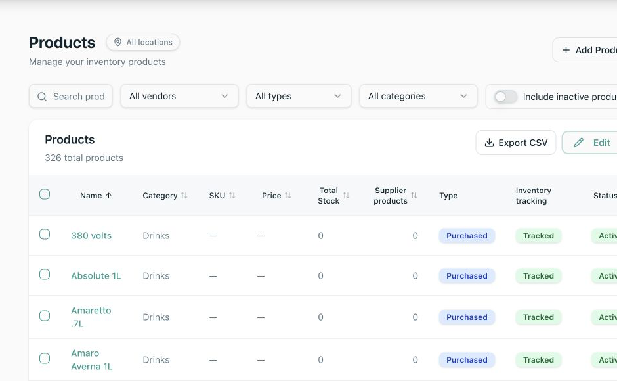This screenshot has height=381, width=617.
Task: Open the 380 volts product link
Action: pyautogui.click(x=91, y=236)
